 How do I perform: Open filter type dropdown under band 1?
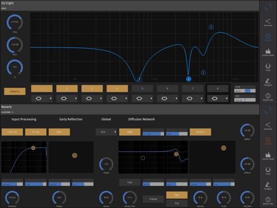42,98
